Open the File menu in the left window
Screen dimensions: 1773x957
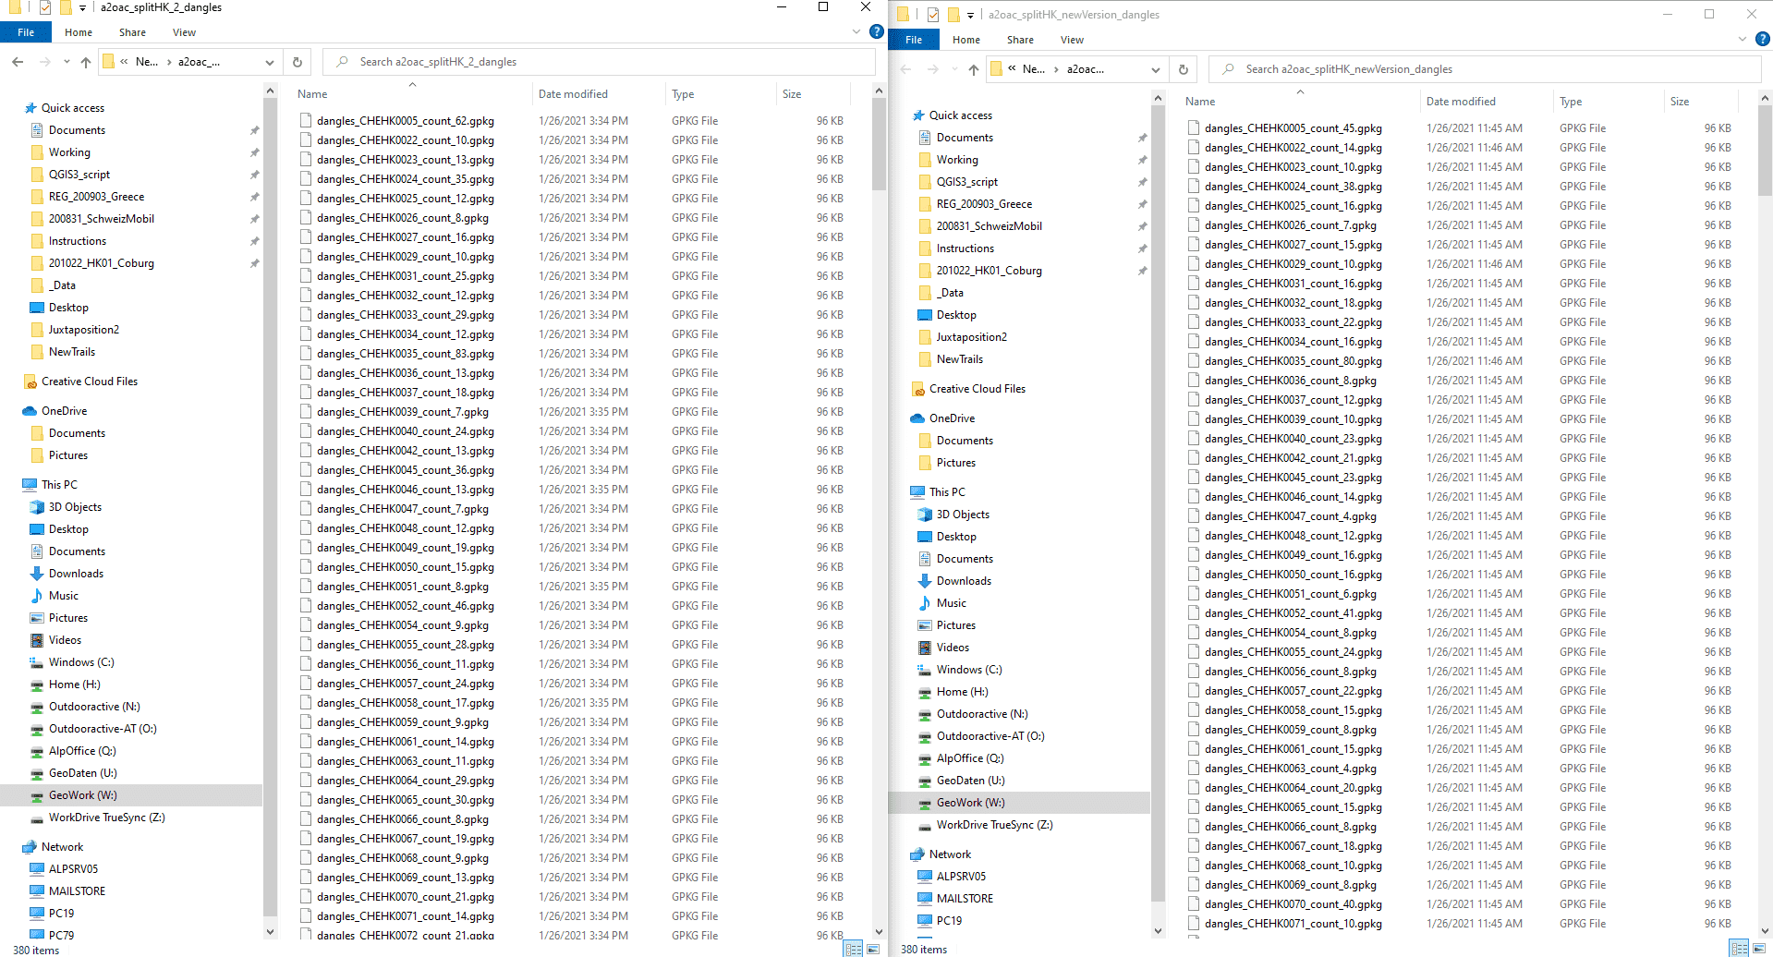(x=26, y=32)
